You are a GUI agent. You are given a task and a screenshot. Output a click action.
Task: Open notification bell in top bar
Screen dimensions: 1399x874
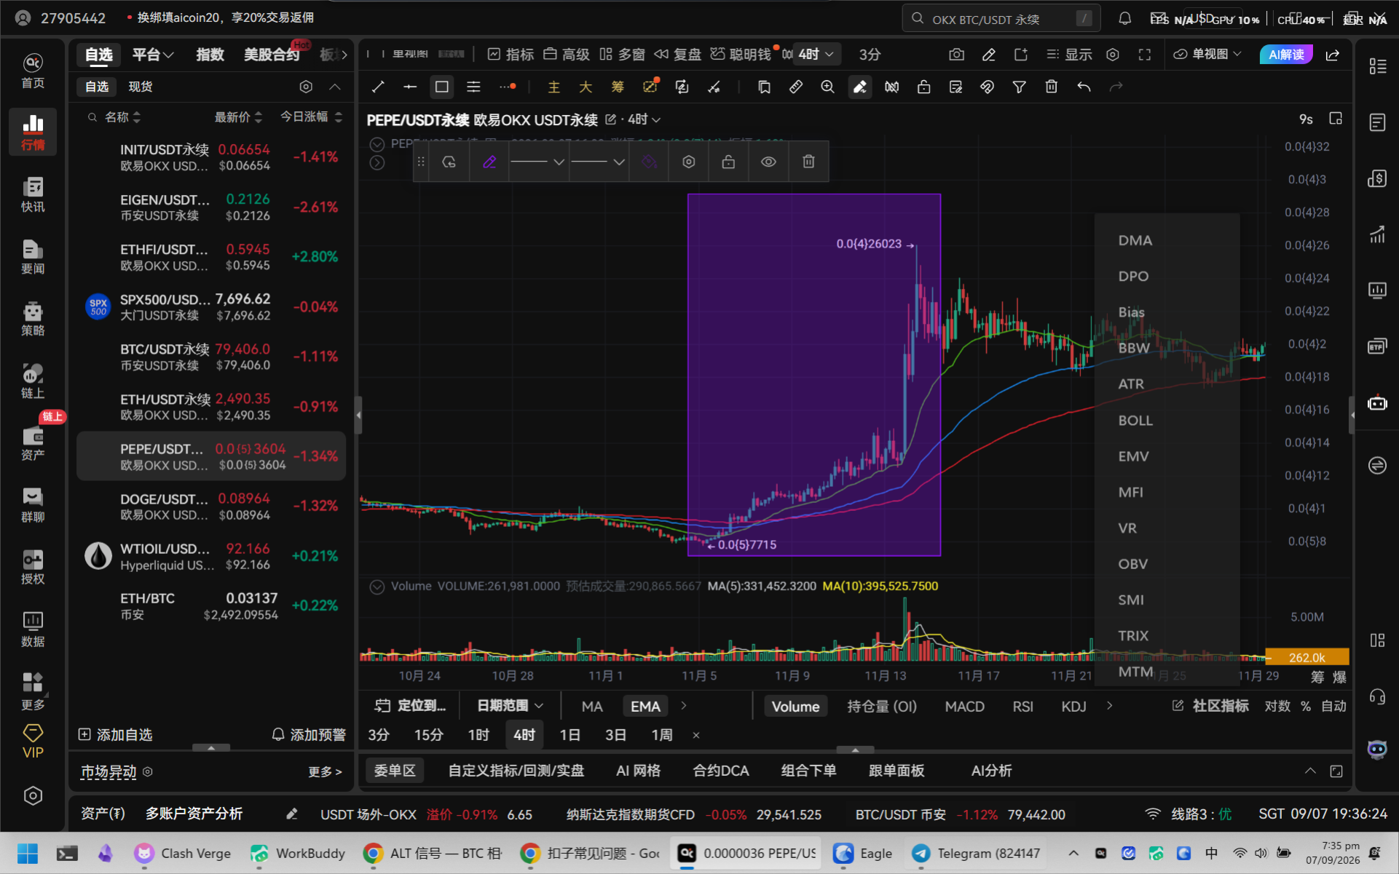pos(1124,19)
